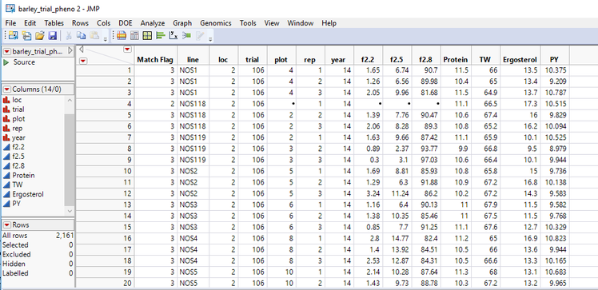Collapse data table panels with left arrow
The image size is (598, 290).
click(81, 50)
